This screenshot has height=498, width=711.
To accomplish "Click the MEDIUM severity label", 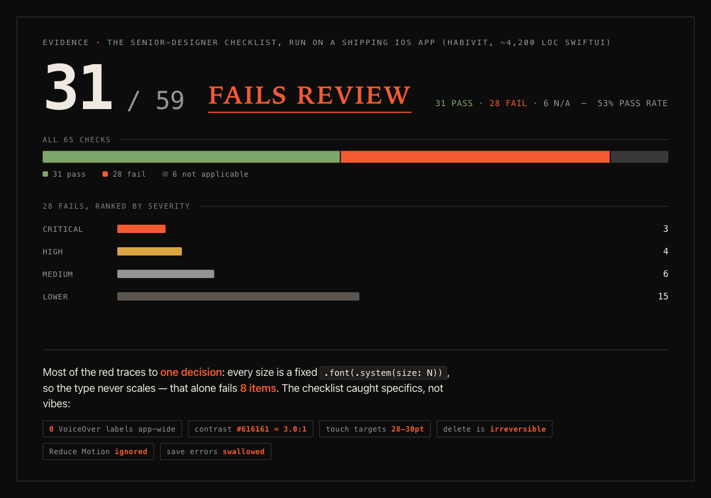I will coord(57,274).
